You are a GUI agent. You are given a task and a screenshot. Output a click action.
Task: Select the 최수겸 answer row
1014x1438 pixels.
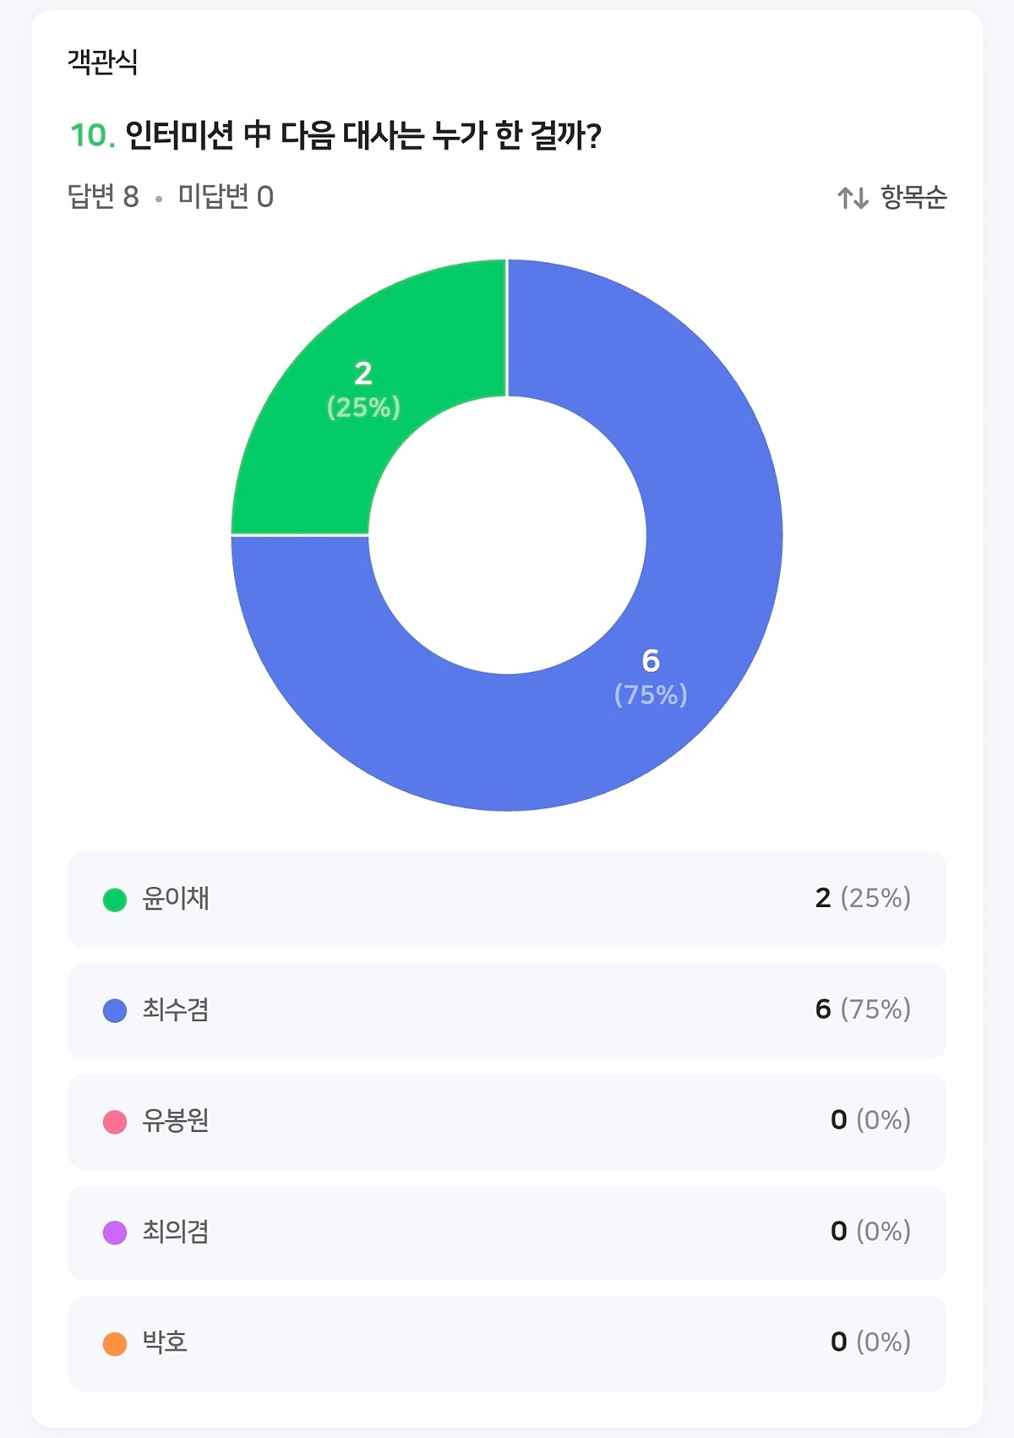[x=507, y=1011]
